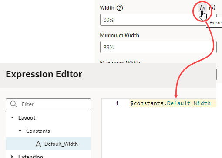Click the magnifier icon in the Filter box
Screen dimensions: 222x158
pyautogui.click(x=13, y=104)
